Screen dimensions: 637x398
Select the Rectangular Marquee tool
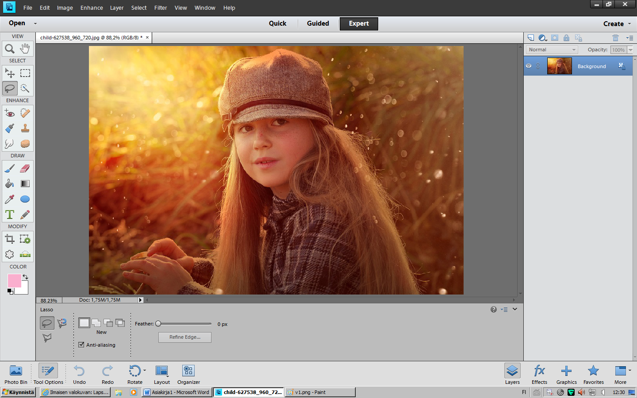[x=25, y=73]
